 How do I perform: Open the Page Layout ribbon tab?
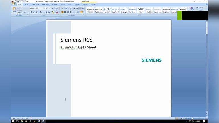[35, 5]
